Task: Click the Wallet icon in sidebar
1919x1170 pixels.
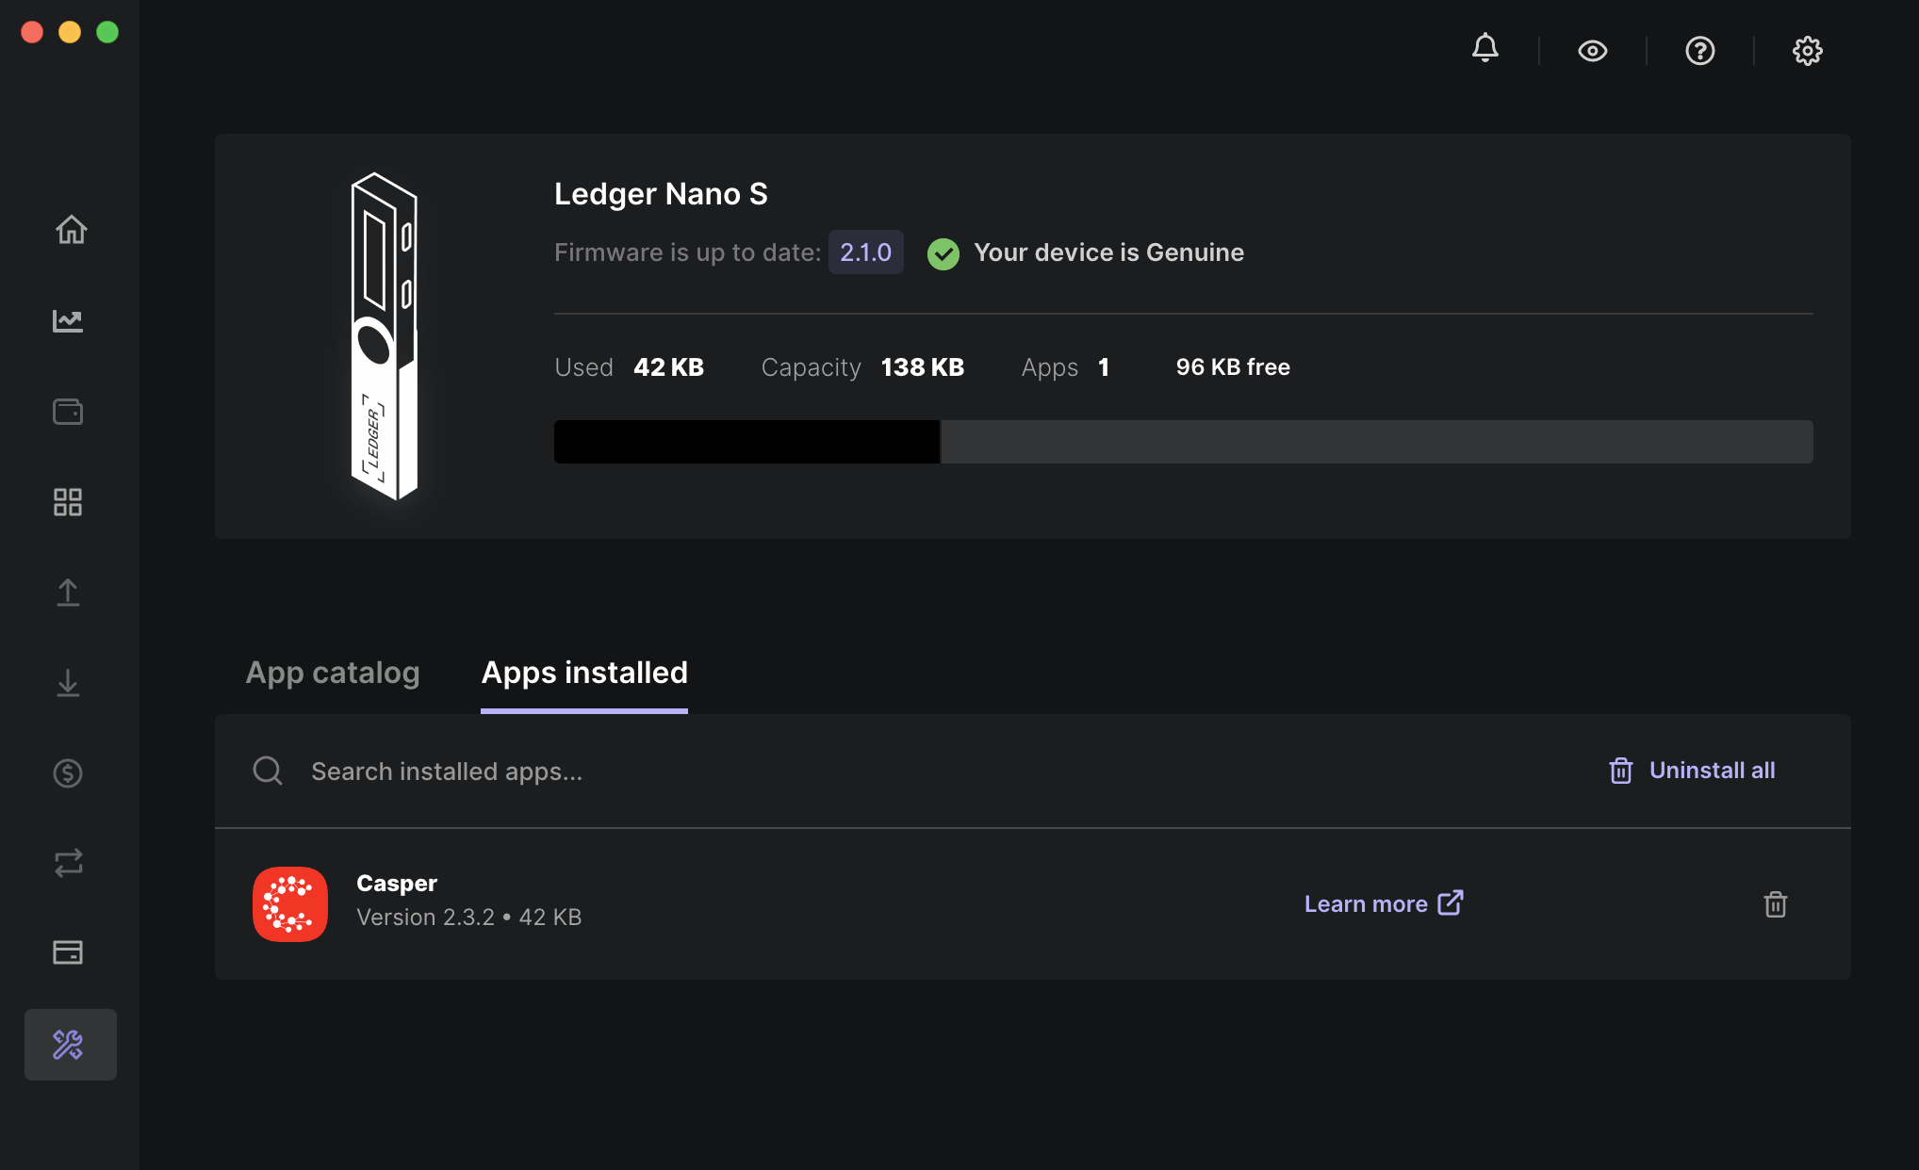Action: point(69,411)
